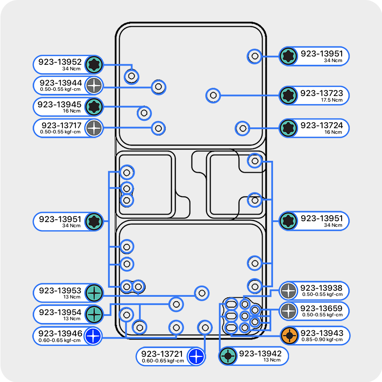Click the 923-13946 part number label
Screen dimensions: 382x382
[x=60, y=333]
